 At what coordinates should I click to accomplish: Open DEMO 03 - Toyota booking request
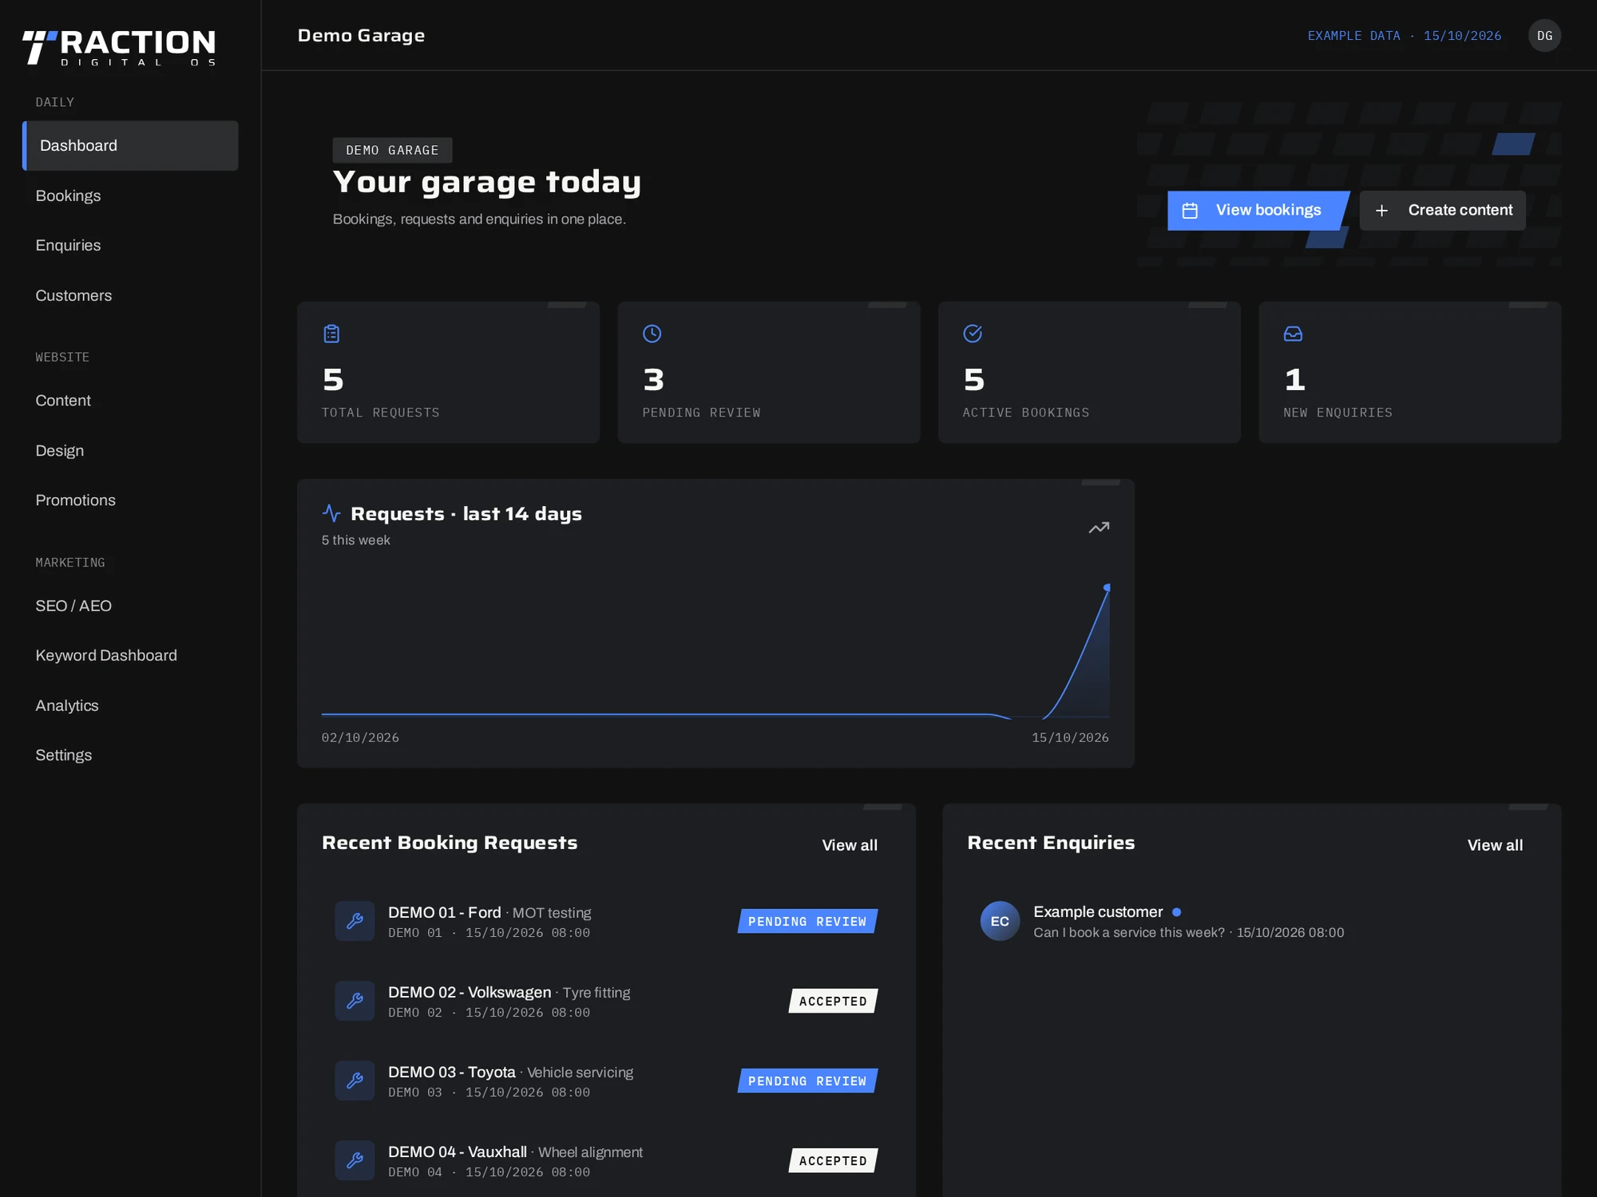pyautogui.click(x=606, y=1080)
